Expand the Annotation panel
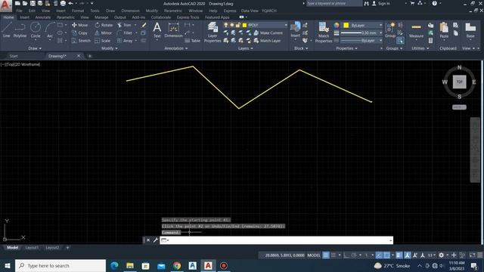This screenshot has height=272, width=484. point(176,48)
